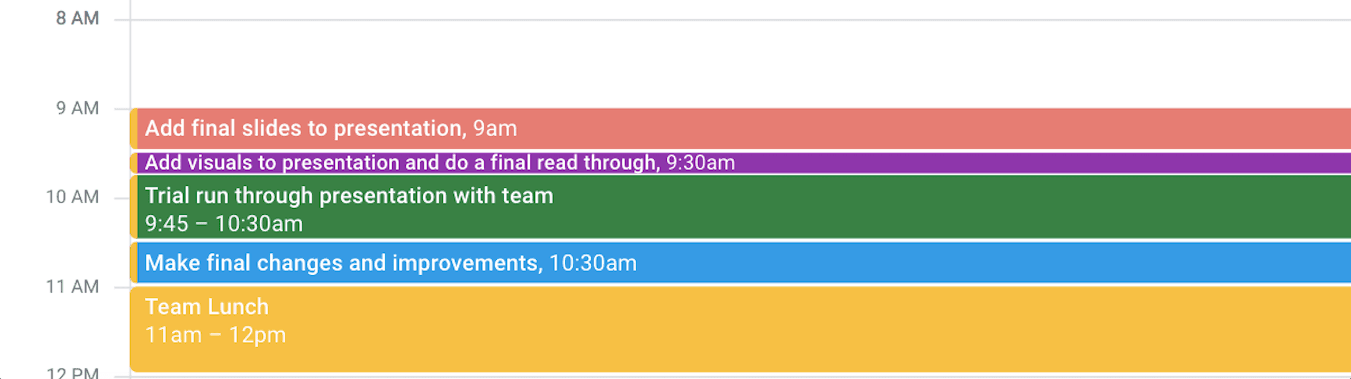The height and width of the screenshot is (379, 1351).
Task: Click the 11 AM time label
Action: point(72,286)
